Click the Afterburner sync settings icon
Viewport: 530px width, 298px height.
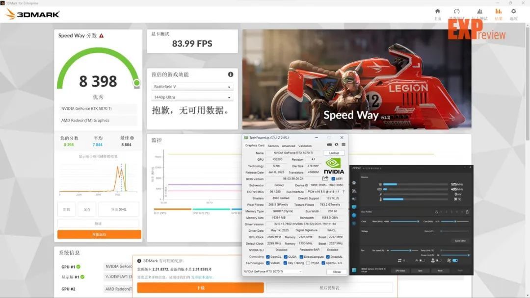pos(399,261)
